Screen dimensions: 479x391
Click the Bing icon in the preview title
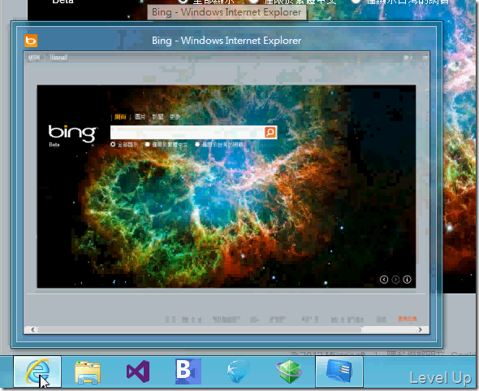31,41
